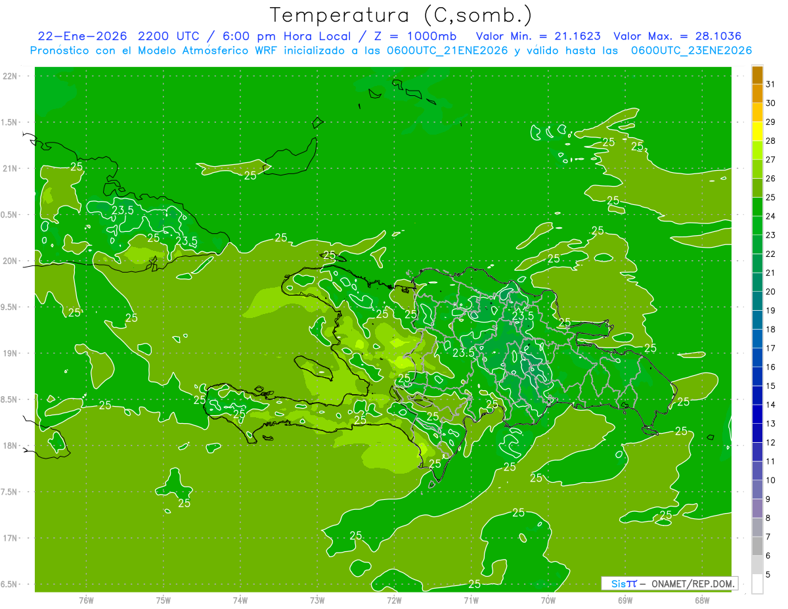The width and height of the screenshot is (788, 609).
Task: Click the '69W' longitude axis label
Action: (625, 600)
